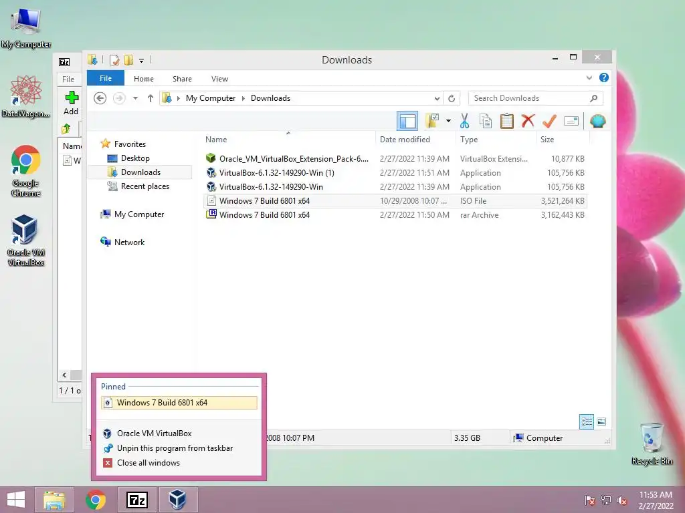Switch to the Share ribbon tab
The width and height of the screenshot is (685, 513).
(182, 79)
